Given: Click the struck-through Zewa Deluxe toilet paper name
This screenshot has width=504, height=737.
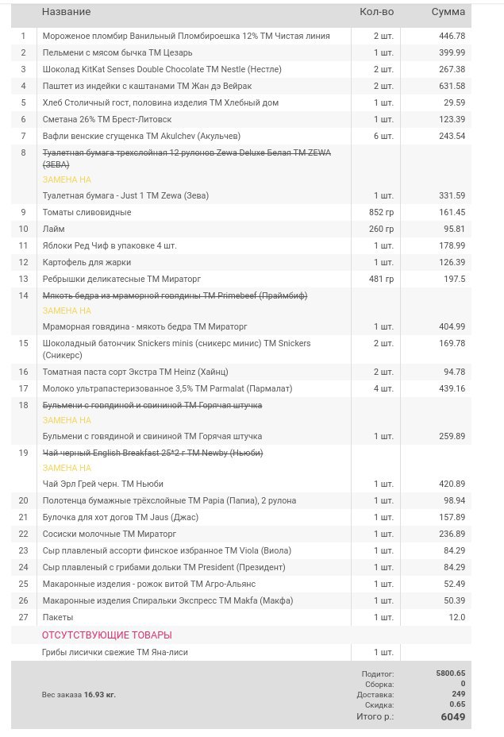Looking at the screenshot, I should [187, 158].
